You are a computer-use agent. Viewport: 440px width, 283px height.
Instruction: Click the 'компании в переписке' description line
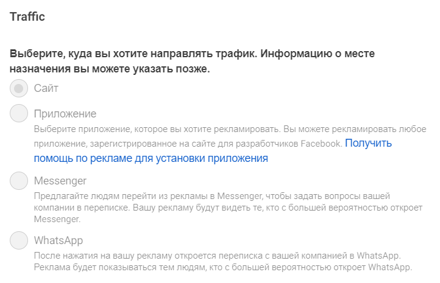tap(228, 208)
